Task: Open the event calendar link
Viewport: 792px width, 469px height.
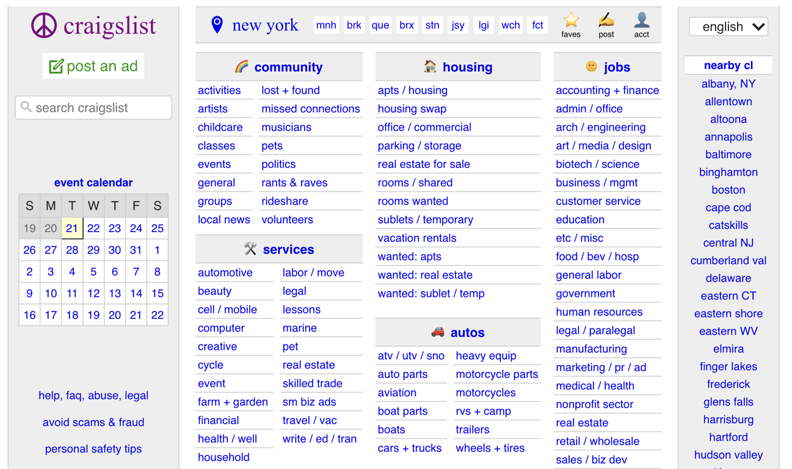Action: 93,183
